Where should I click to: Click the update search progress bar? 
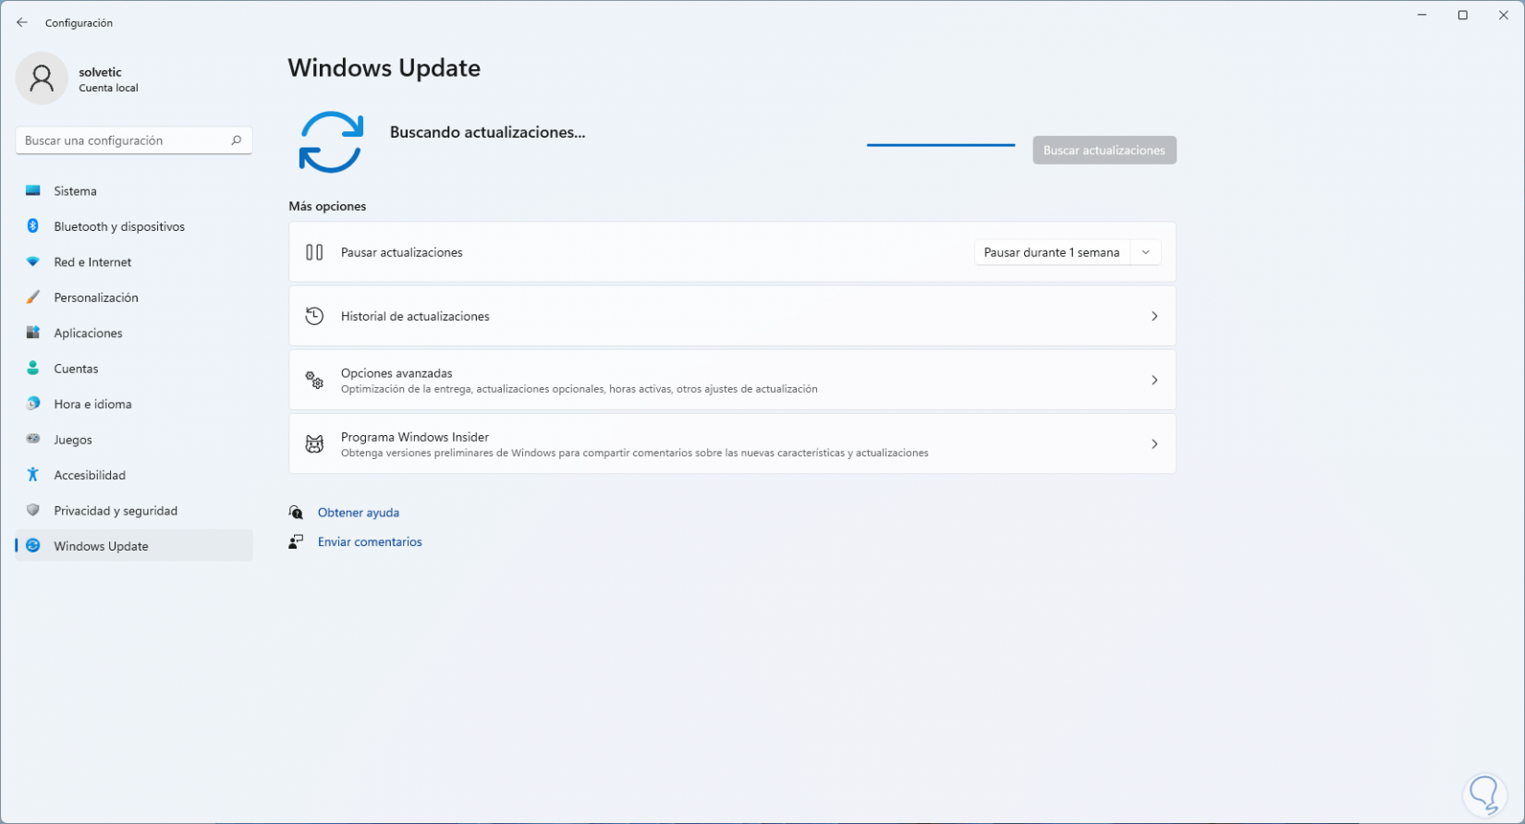click(941, 145)
